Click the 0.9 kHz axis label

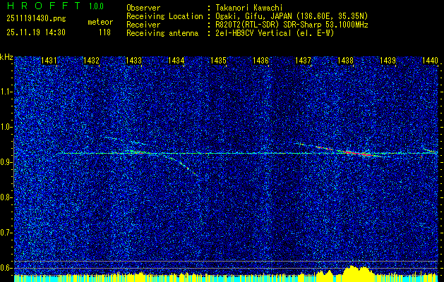6,162
